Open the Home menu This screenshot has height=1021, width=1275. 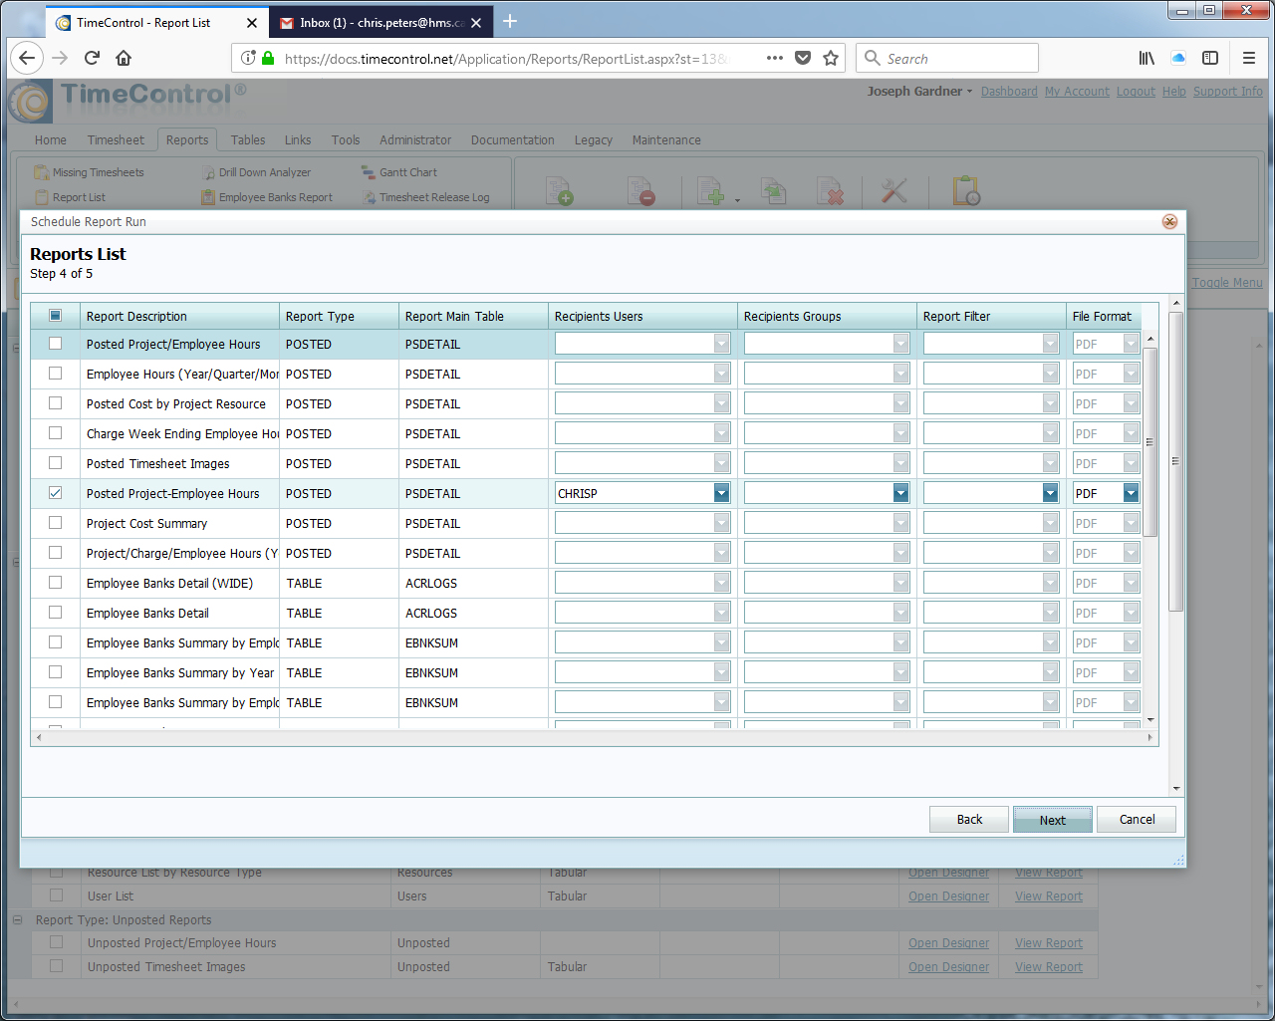pyautogui.click(x=51, y=140)
